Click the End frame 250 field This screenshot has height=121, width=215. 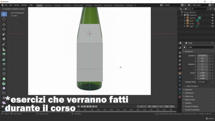tap(169, 107)
